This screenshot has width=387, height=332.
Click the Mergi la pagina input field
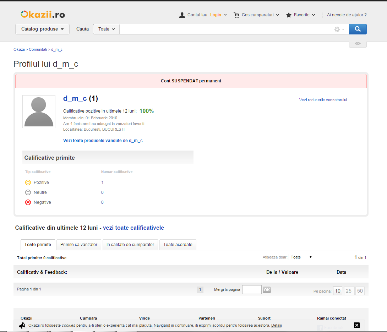click(x=252, y=289)
